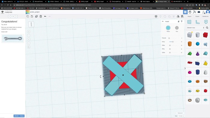Set the shape to Hole
This screenshot has height=118, width=210.
pos(177,28)
